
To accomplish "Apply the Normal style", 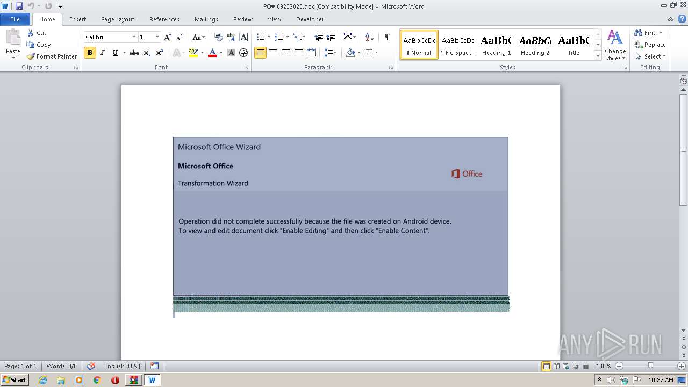I will pyautogui.click(x=419, y=44).
